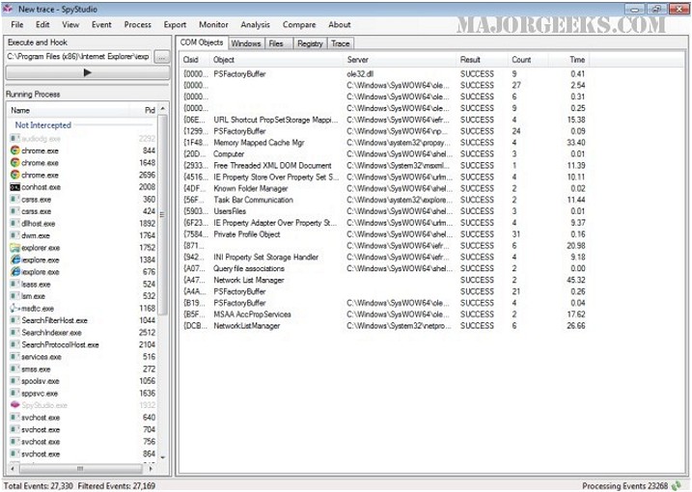Click the horizontal scrollbar's right arrow in the process list
This screenshot has height=492, width=692.
pos(151,468)
